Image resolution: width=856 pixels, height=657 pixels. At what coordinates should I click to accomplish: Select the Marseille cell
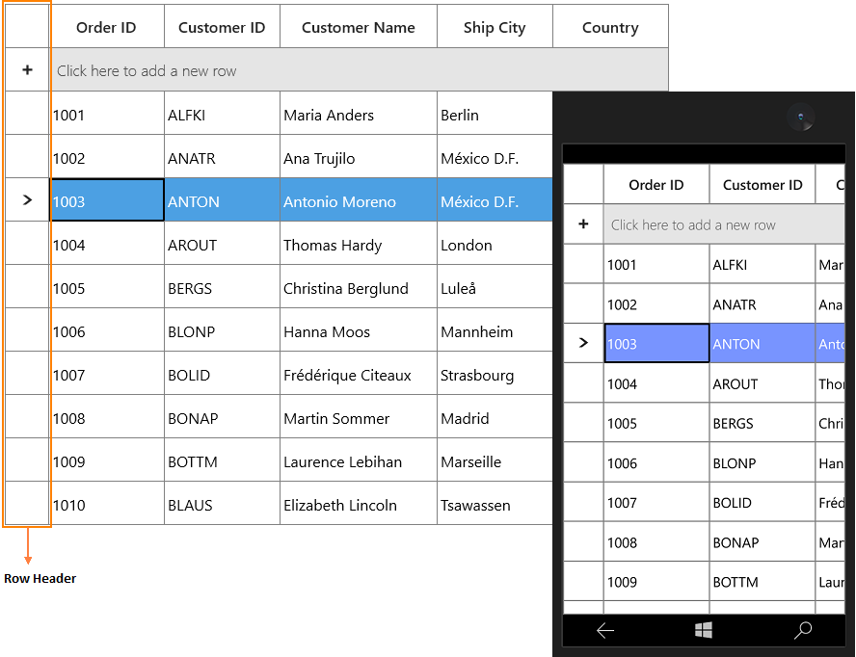[495, 460]
